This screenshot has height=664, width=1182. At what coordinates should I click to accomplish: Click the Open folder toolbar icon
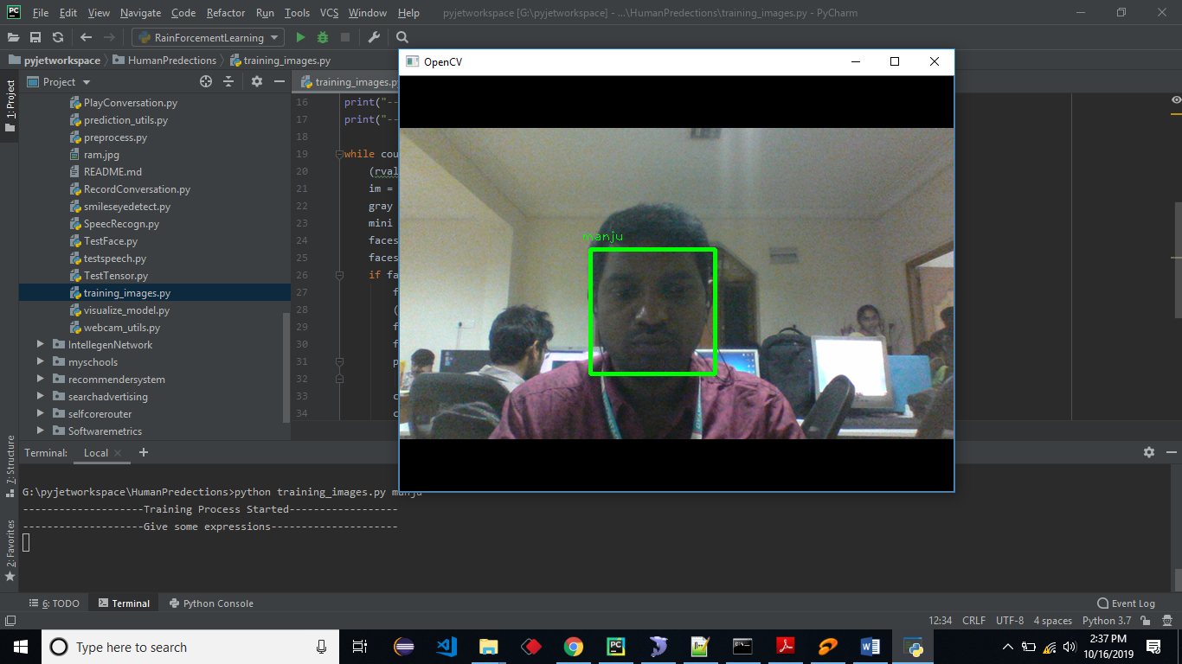(13, 37)
